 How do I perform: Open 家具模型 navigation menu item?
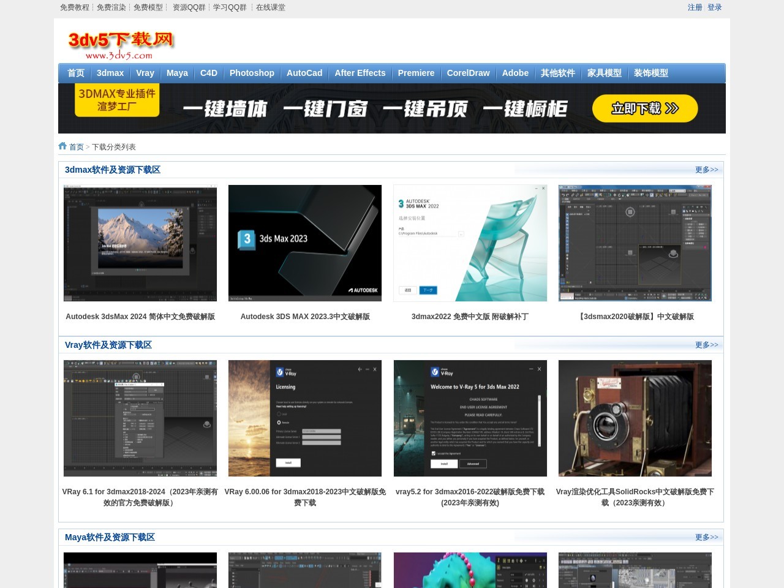tap(605, 73)
